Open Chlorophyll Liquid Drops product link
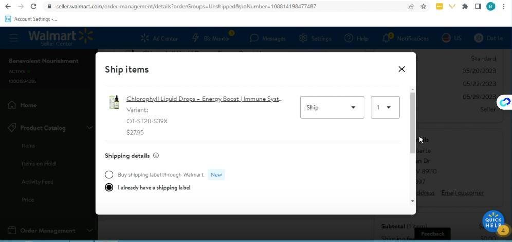The height and width of the screenshot is (242, 512). click(204, 99)
